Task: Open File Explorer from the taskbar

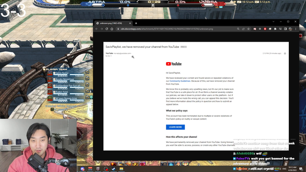Action: click(121, 169)
